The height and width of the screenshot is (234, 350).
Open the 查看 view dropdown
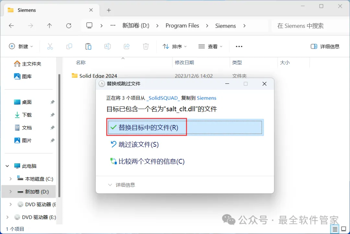(x=211, y=46)
